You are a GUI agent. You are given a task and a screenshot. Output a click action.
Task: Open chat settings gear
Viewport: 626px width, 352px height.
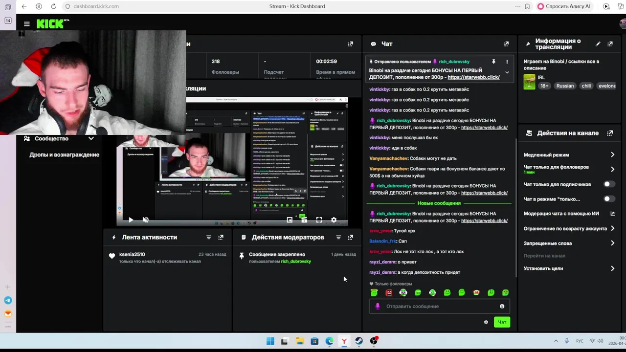pos(486,322)
